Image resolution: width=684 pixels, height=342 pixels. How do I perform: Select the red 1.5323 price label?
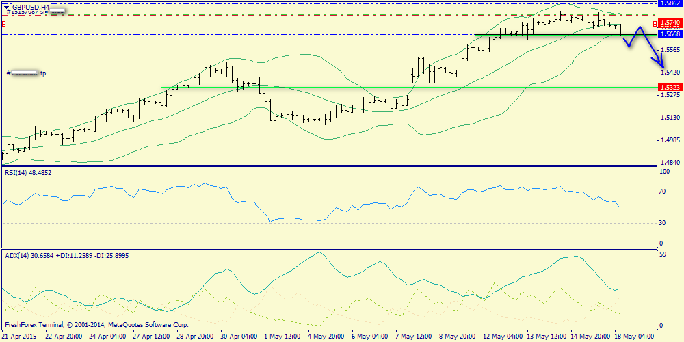tap(668, 88)
